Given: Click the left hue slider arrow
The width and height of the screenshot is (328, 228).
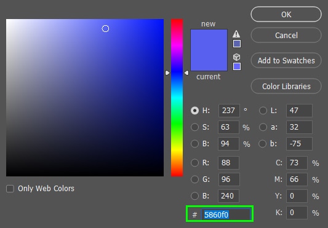Looking at the screenshot, I should pos(167,73).
